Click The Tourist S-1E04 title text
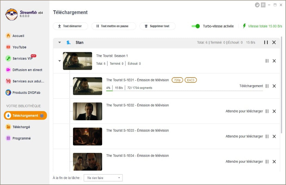The height and width of the screenshot is (185, 286). (x=138, y=155)
